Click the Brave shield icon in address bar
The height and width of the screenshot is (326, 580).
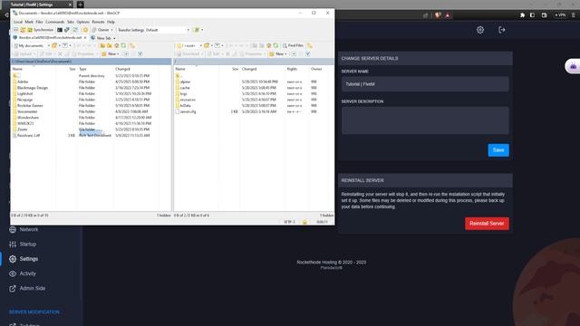click(438, 15)
